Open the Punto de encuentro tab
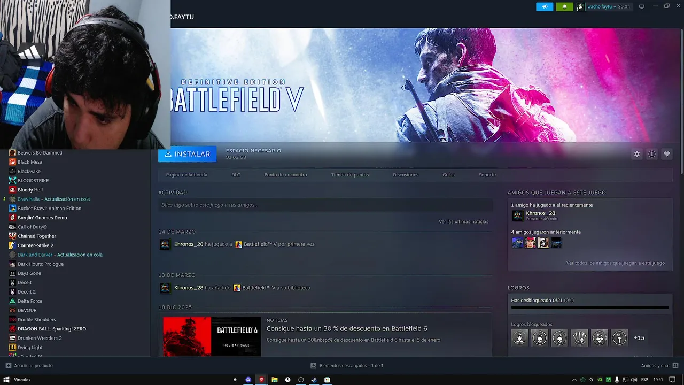The height and width of the screenshot is (385, 684). pos(285,175)
